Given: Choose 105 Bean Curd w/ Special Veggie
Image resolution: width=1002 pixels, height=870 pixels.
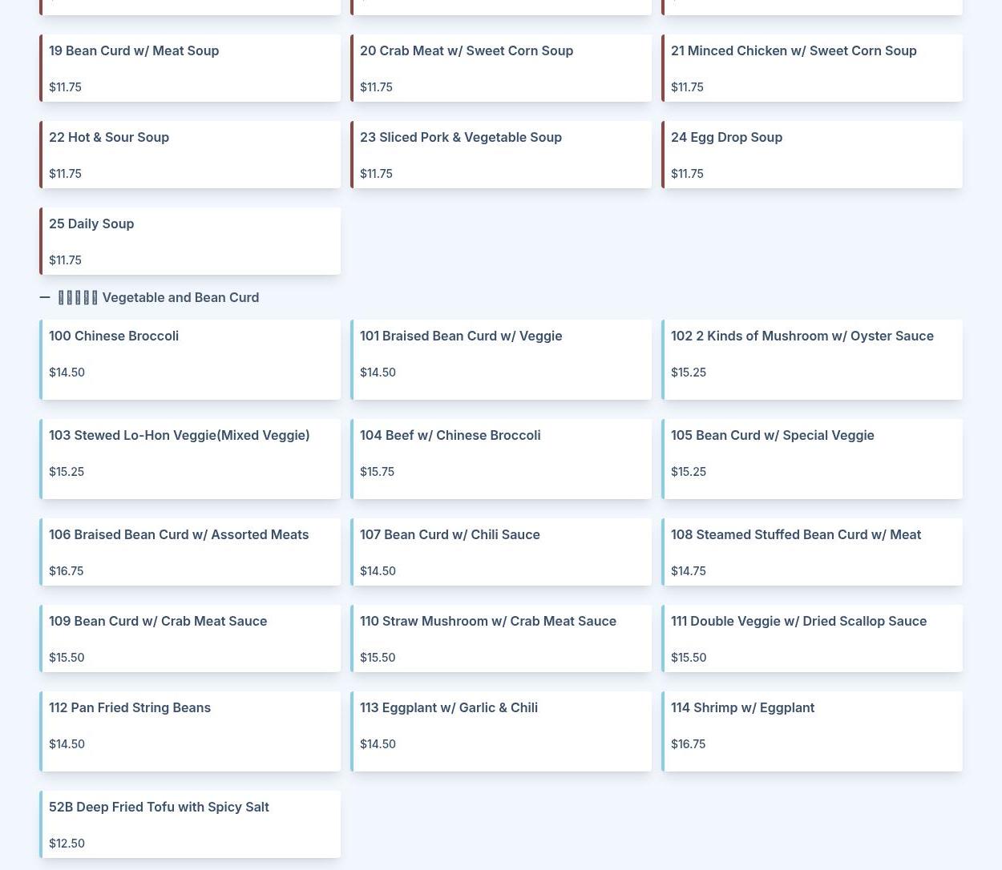Looking at the screenshot, I should [812, 459].
